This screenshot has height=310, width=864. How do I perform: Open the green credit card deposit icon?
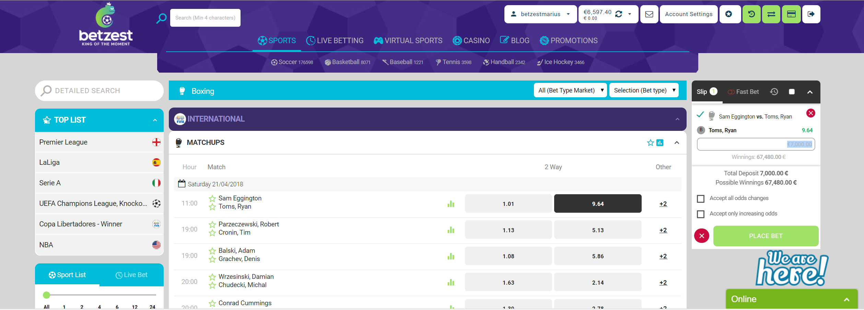(x=791, y=14)
